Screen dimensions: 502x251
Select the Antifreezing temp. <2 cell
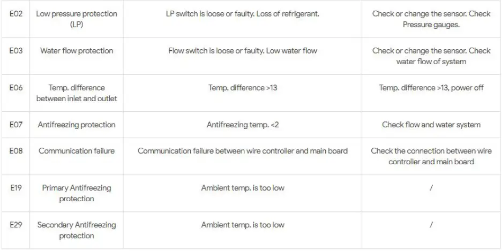[242, 125]
